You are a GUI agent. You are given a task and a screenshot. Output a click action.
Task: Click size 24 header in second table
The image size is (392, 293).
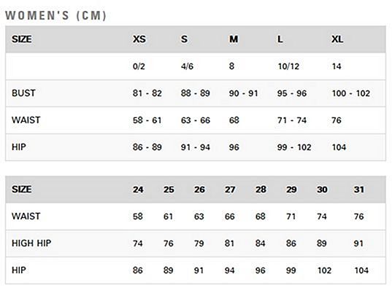tap(138, 190)
